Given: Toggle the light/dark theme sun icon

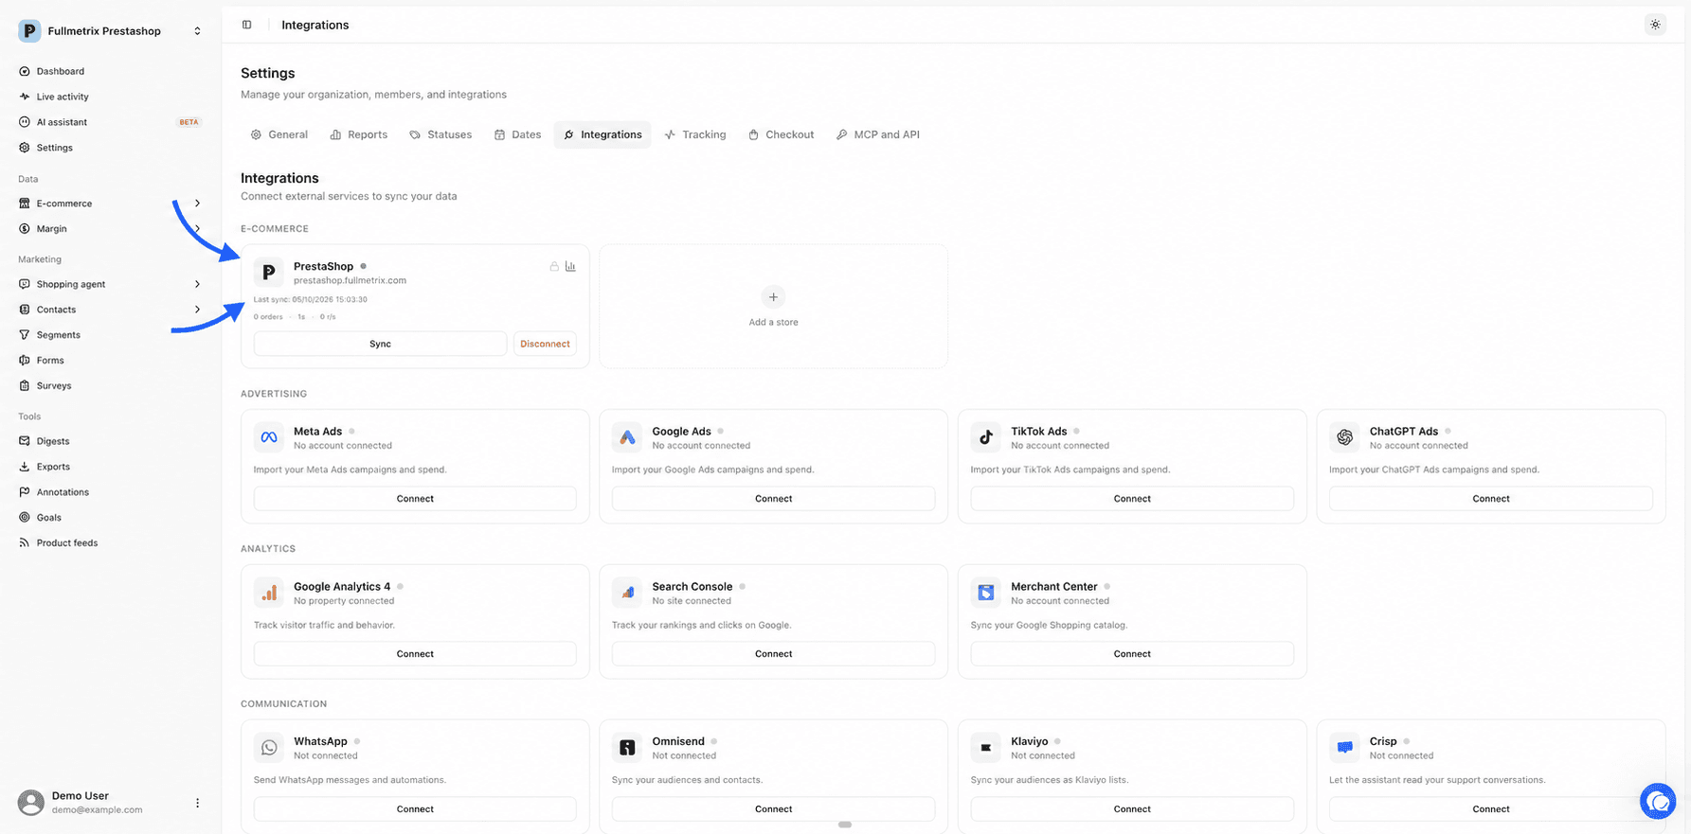Looking at the screenshot, I should click(1655, 25).
